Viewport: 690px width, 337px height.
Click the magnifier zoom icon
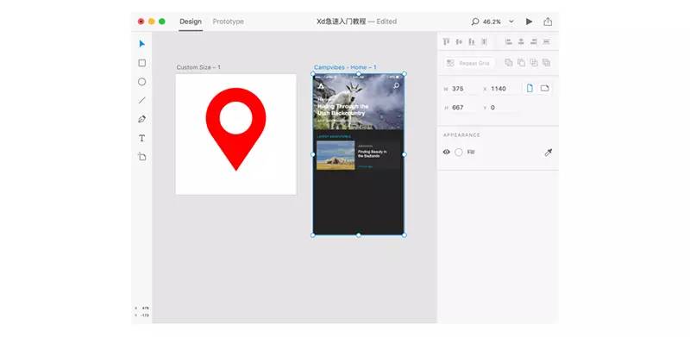click(475, 22)
